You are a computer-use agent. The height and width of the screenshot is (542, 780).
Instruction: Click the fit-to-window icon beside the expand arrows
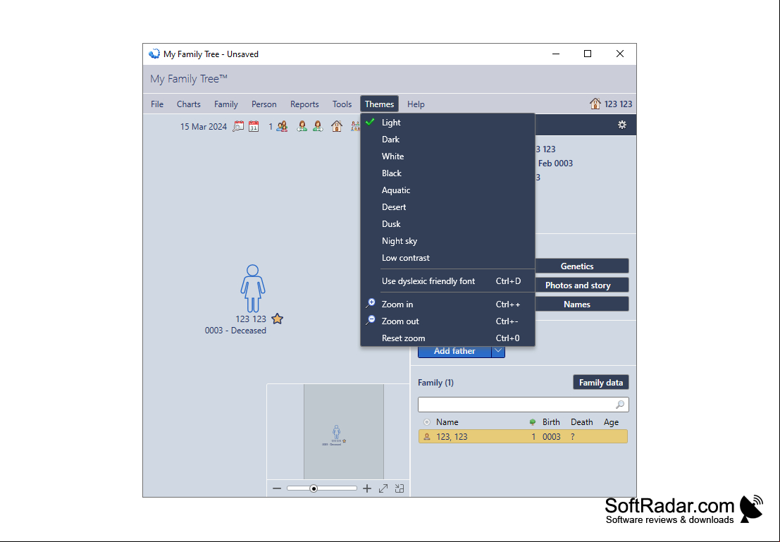pos(400,488)
